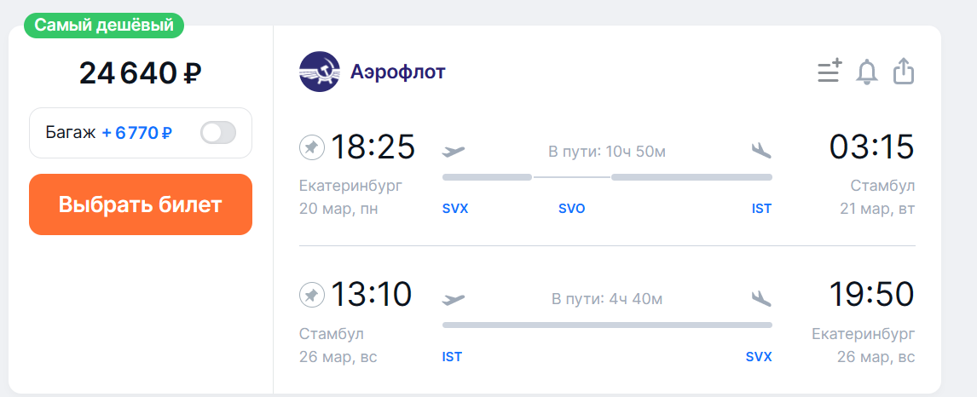Enable the Багаж baggage toggle
Image resolution: width=977 pixels, height=397 pixels.
[x=218, y=133]
